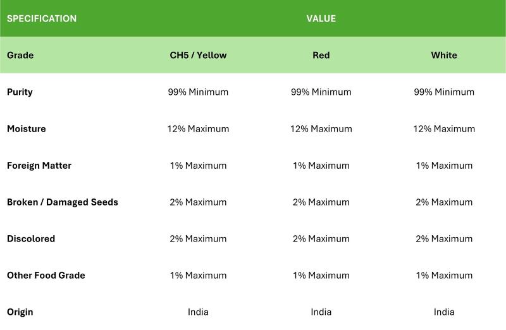Select the Purity row label
Screen dimensions: 506x330
point(20,92)
